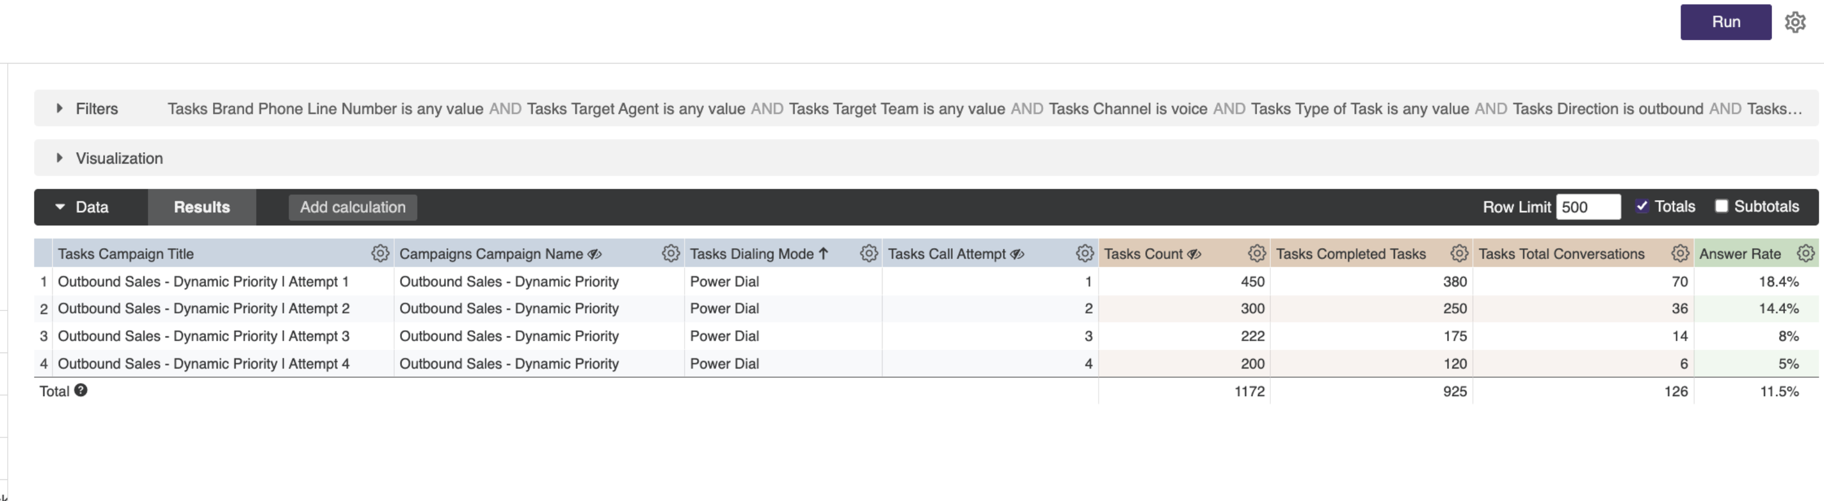Open Answer Rate column gear menu
The image size is (1824, 501).
pyautogui.click(x=1805, y=253)
